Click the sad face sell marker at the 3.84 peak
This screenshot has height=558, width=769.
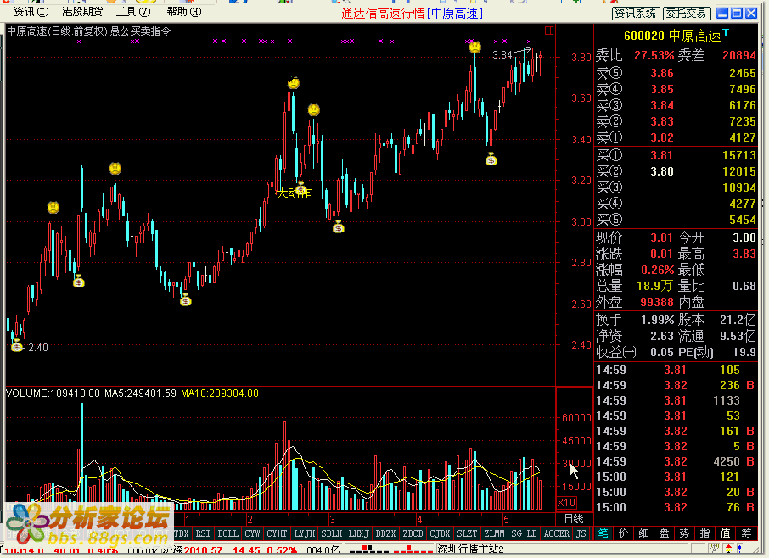click(x=474, y=47)
